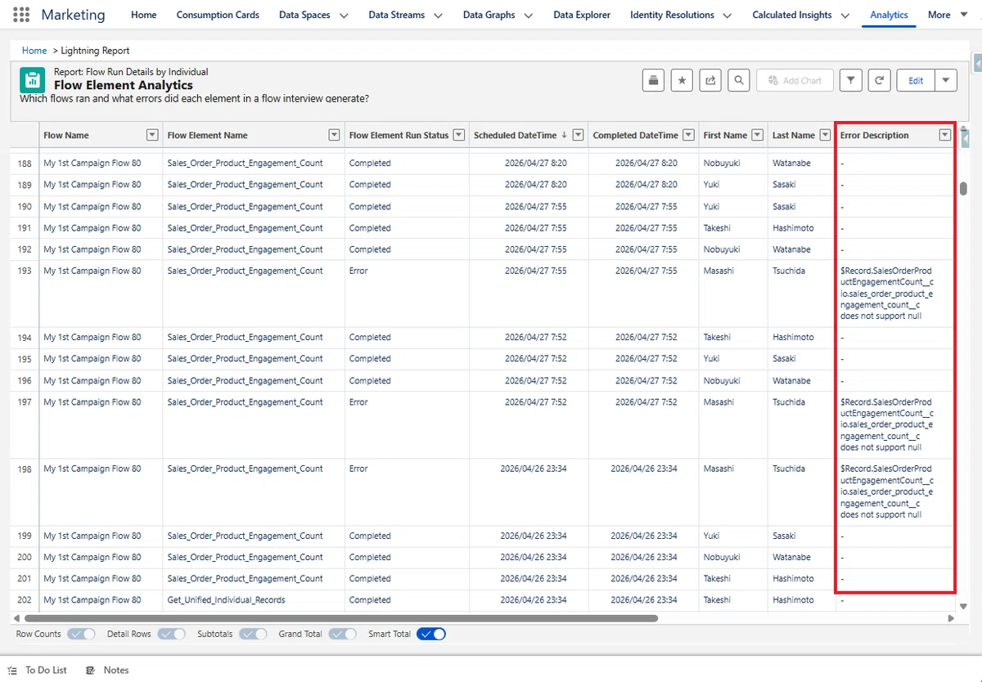Click the Flow Name column header
The image size is (982, 682).
66,135
